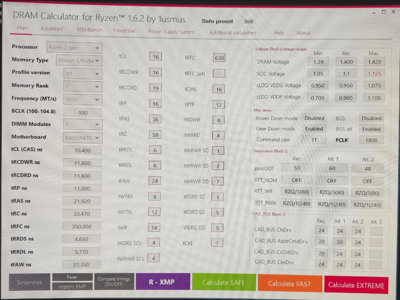Open the Power Supply System tab
The height and width of the screenshot is (300, 400).
(171, 32)
